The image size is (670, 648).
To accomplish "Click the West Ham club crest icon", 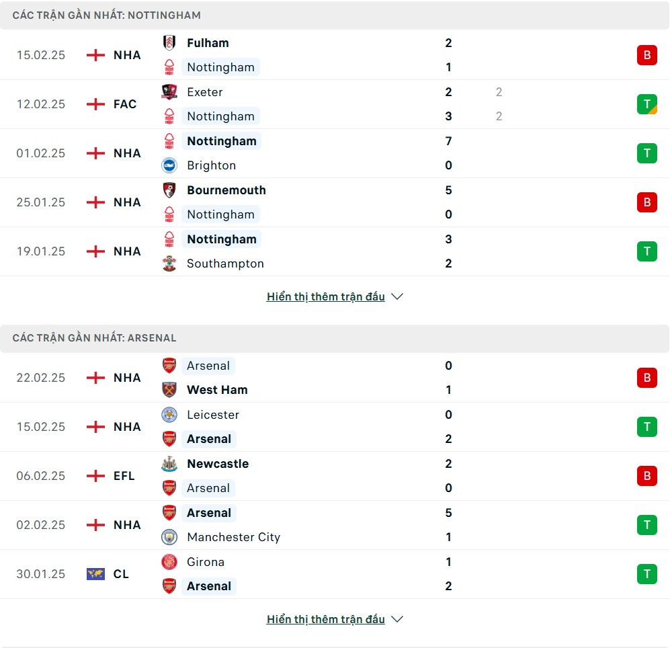I will point(169,390).
